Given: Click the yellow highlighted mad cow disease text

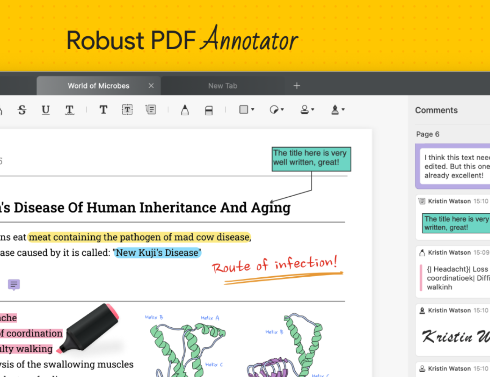Looking at the screenshot, I should 139,237.
